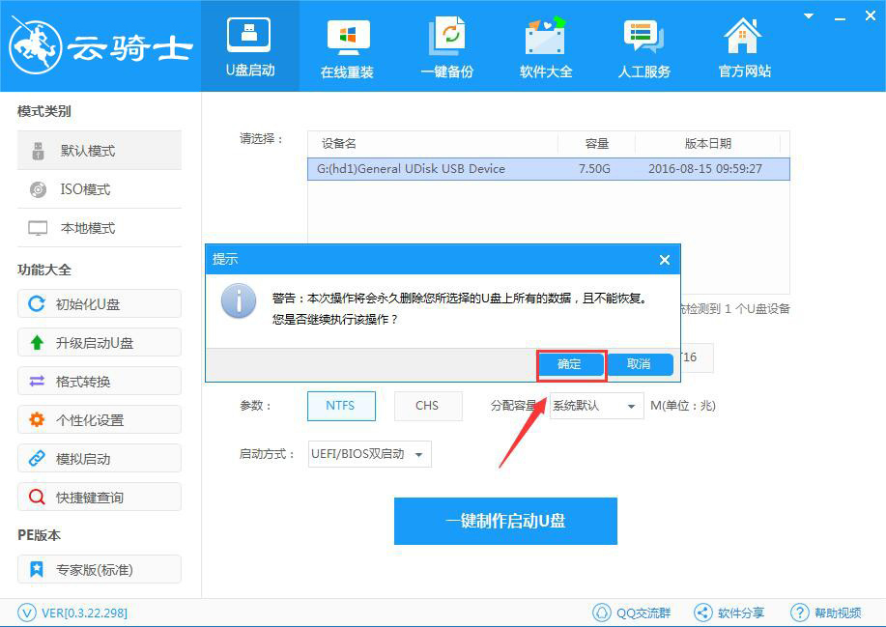
Task: Click the share icon beside 软件分享
Action: 703,613
